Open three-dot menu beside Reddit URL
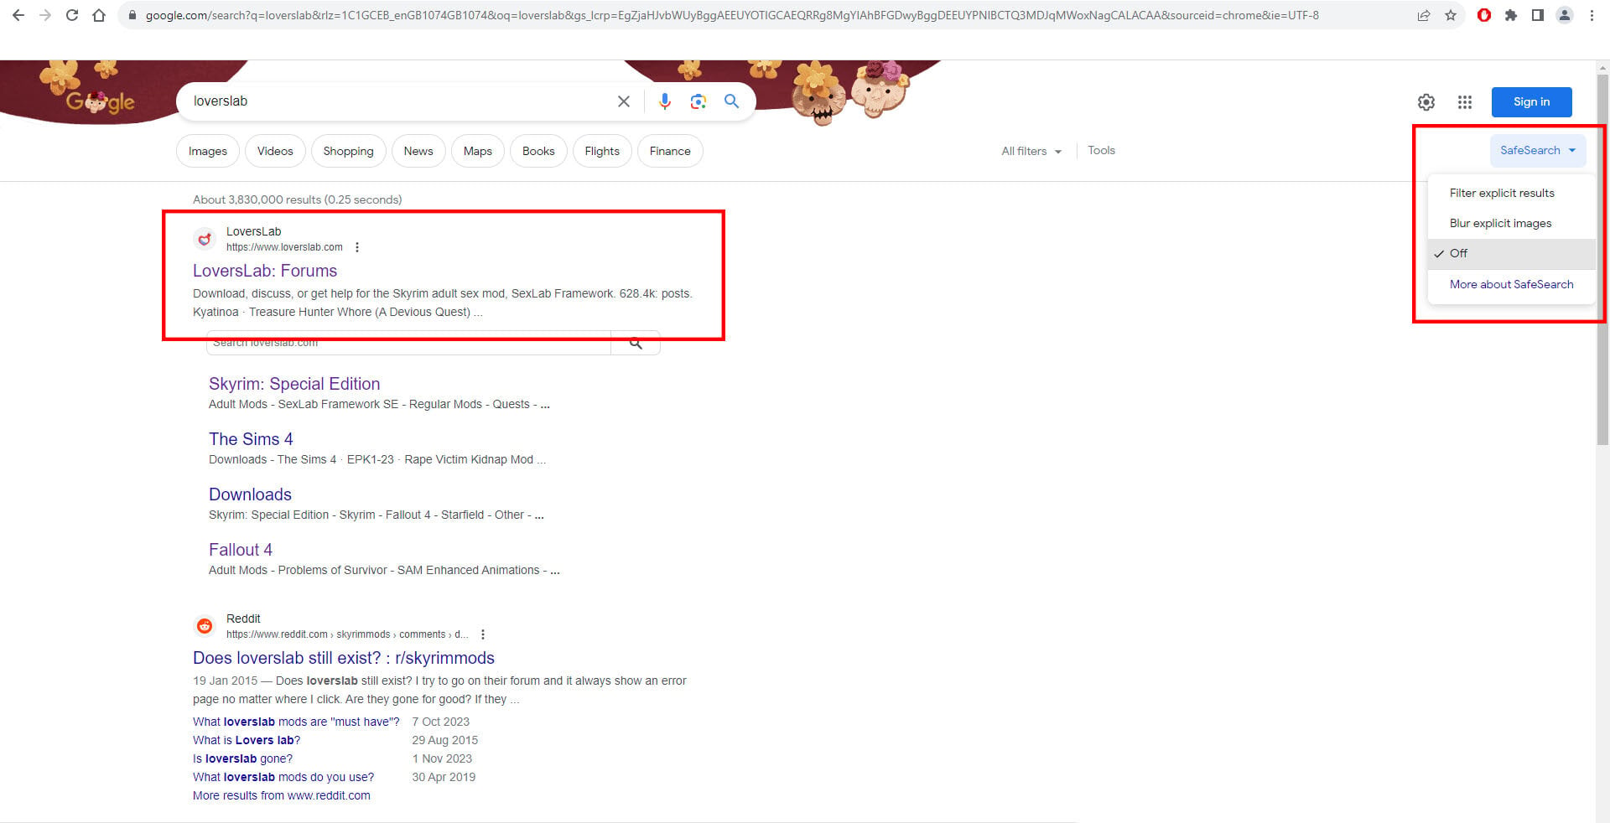1610x823 pixels. tap(483, 634)
